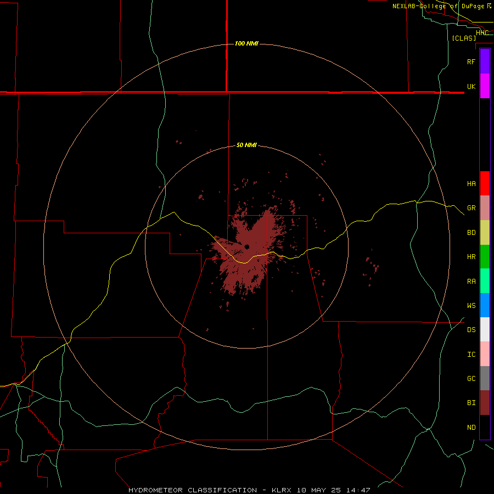494x494 pixels.
Task: Click the DS white legend swatch
Action: coord(485,329)
